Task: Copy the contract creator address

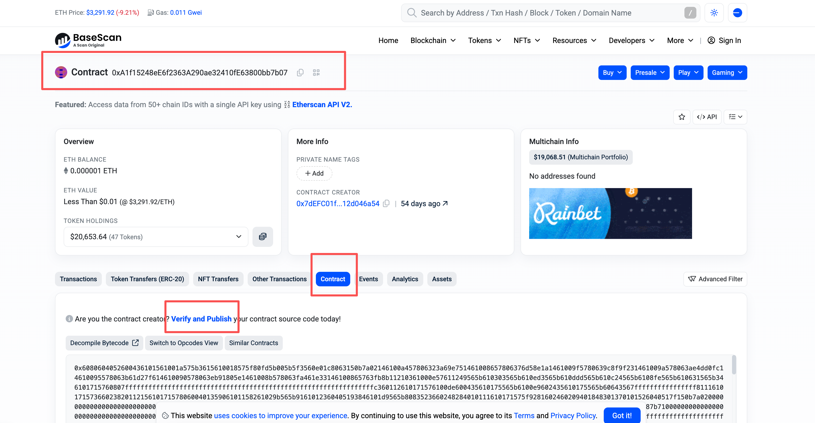Action: point(386,203)
